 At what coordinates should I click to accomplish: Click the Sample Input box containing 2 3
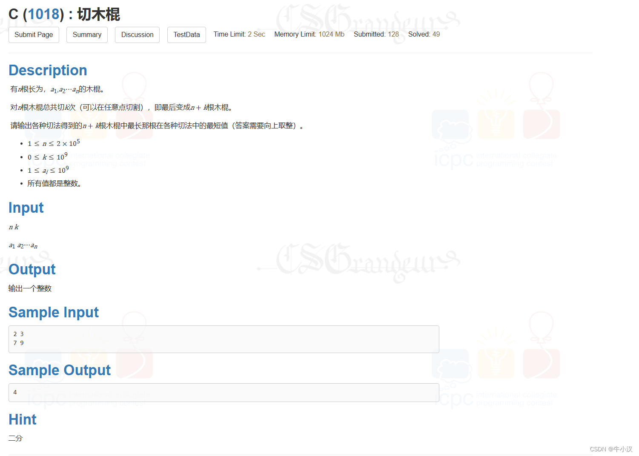(x=224, y=339)
